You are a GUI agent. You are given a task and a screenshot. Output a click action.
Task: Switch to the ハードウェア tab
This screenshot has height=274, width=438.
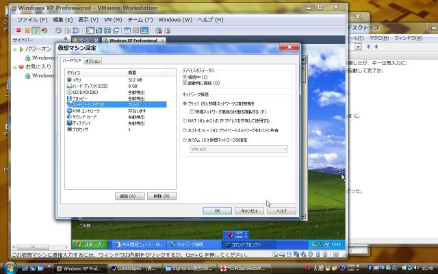tap(72, 60)
